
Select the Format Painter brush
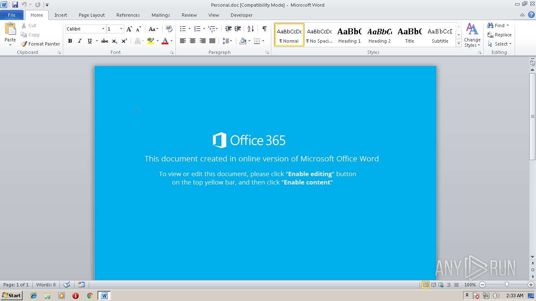point(40,44)
